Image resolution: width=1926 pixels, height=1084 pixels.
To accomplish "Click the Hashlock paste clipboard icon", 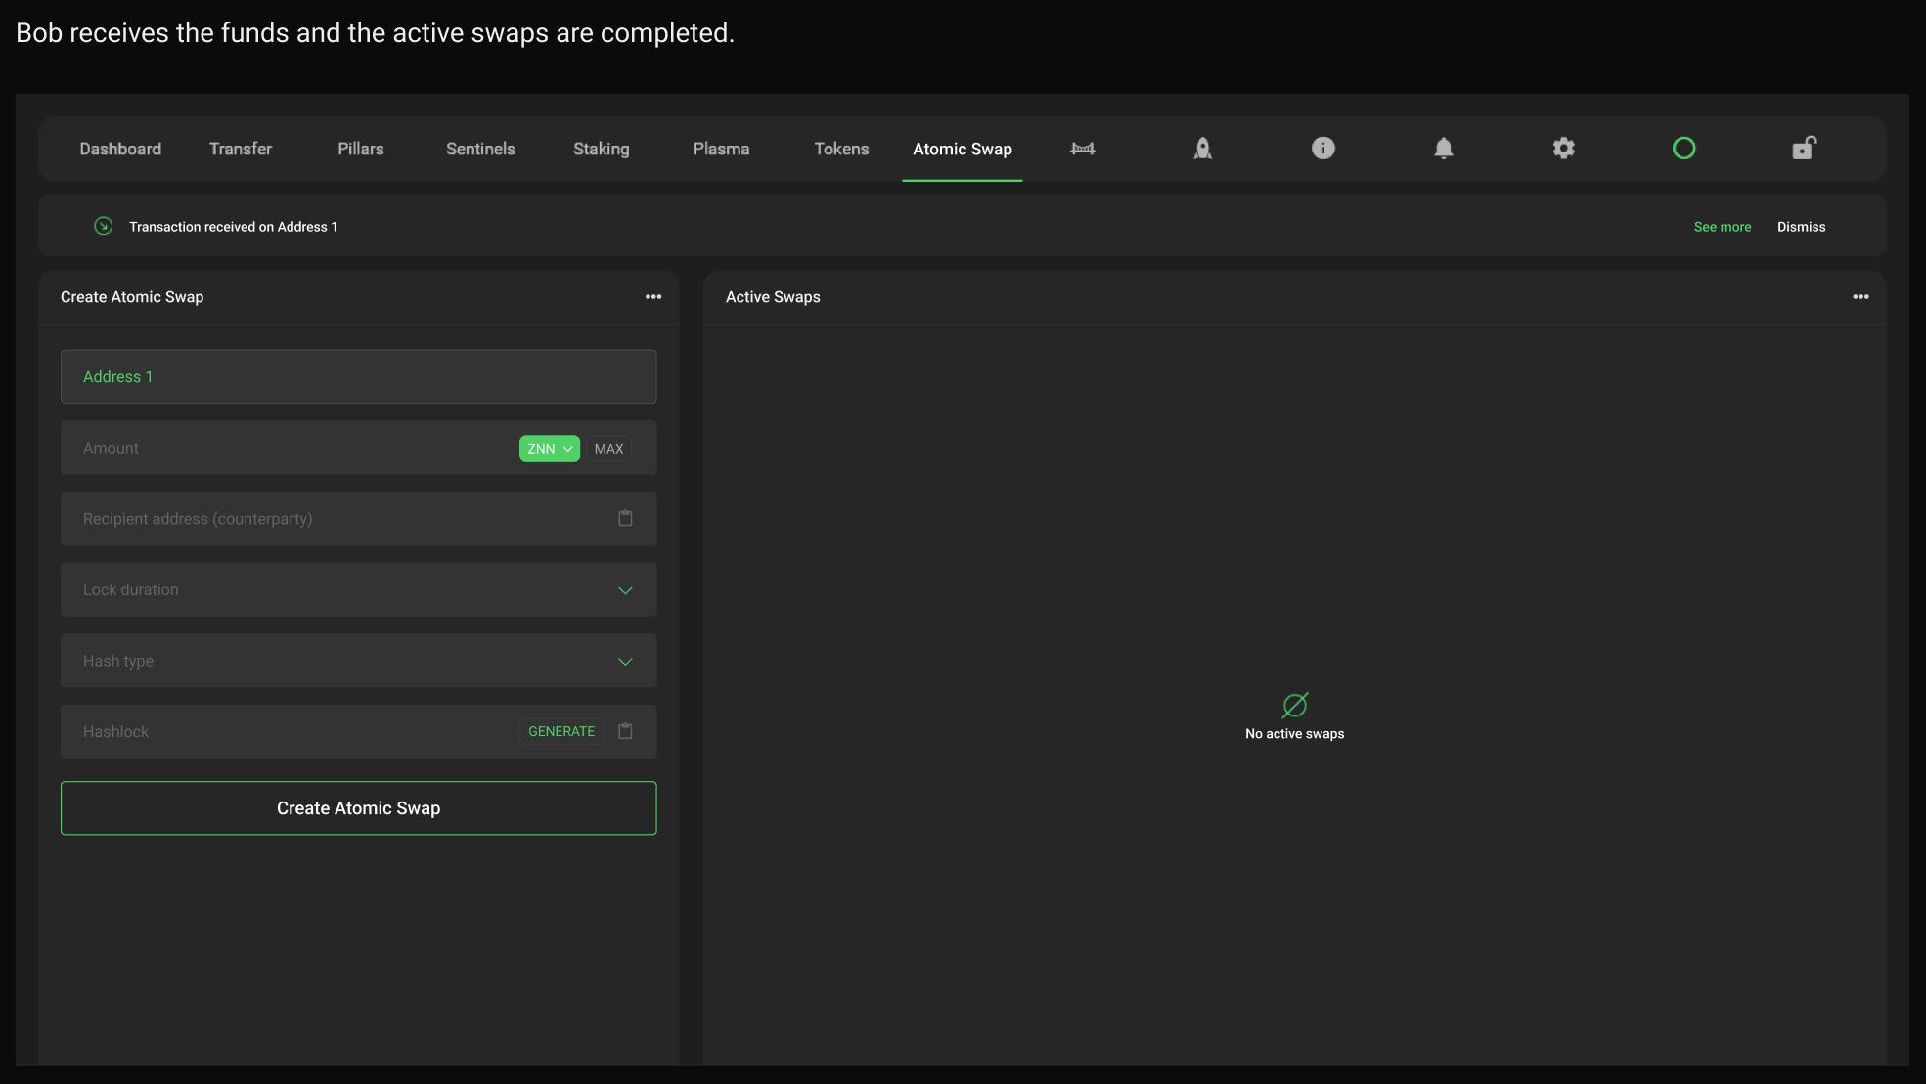I will coord(625,731).
